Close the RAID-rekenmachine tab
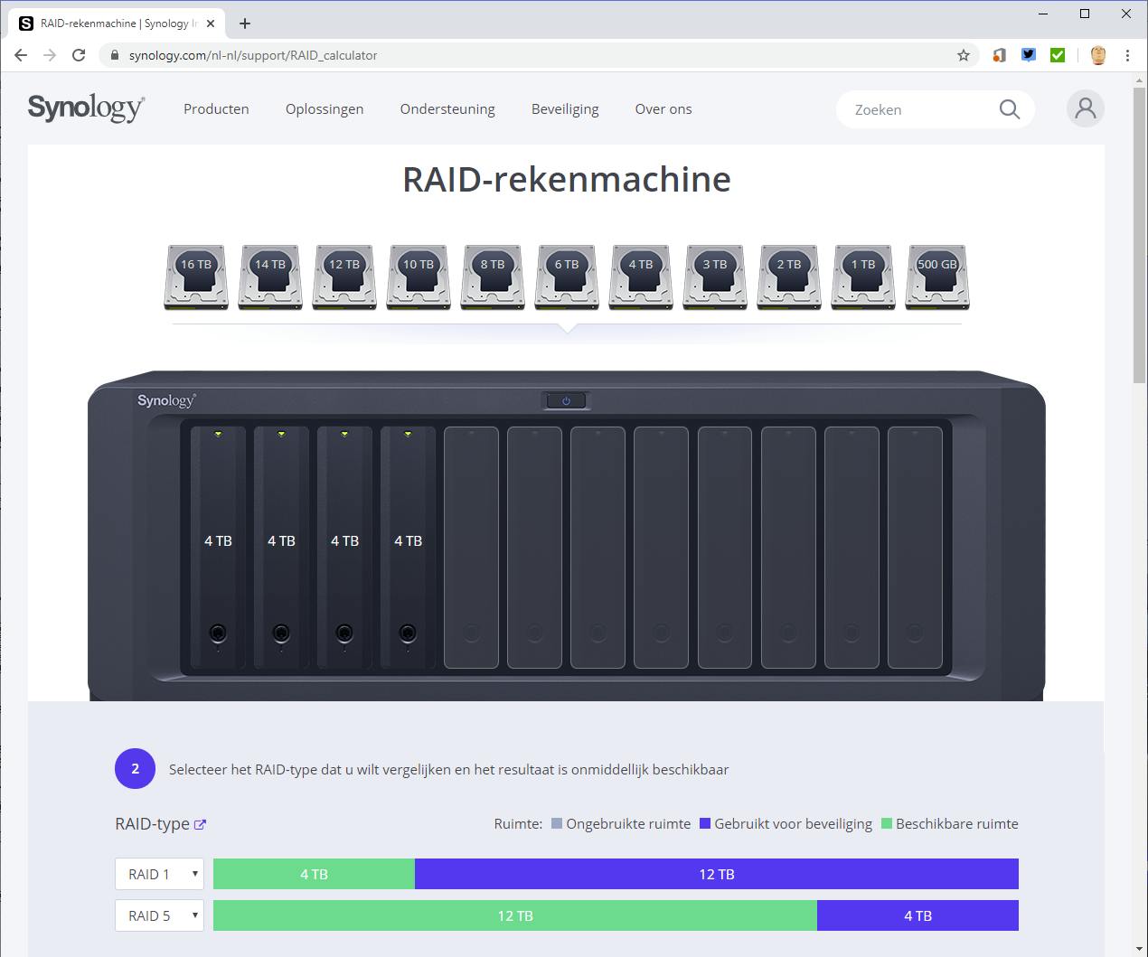1148x957 pixels. (211, 23)
